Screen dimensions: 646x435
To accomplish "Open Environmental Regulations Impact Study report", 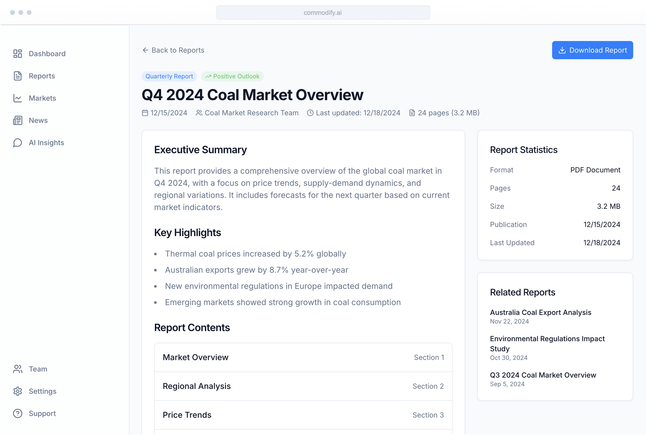I will [x=547, y=343].
